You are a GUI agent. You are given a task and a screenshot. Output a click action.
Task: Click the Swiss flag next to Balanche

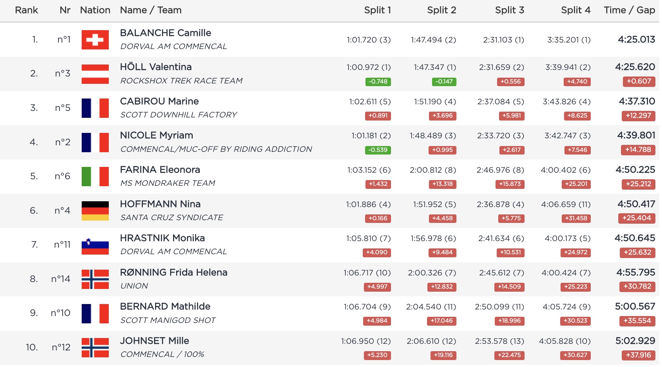95,40
